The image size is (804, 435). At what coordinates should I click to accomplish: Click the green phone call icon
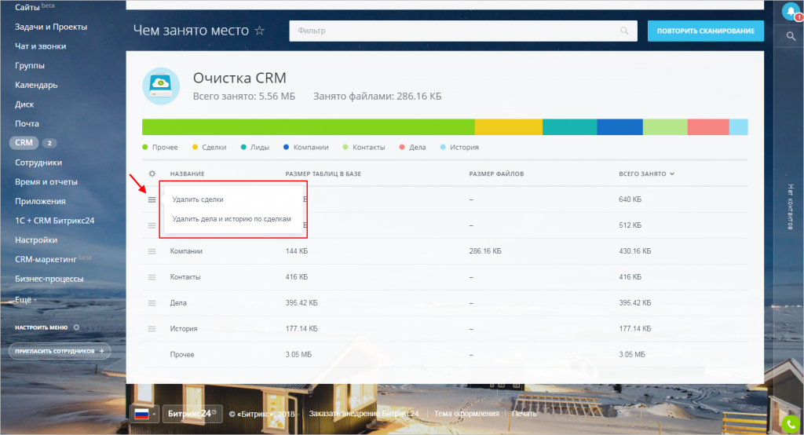pyautogui.click(x=790, y=425)
